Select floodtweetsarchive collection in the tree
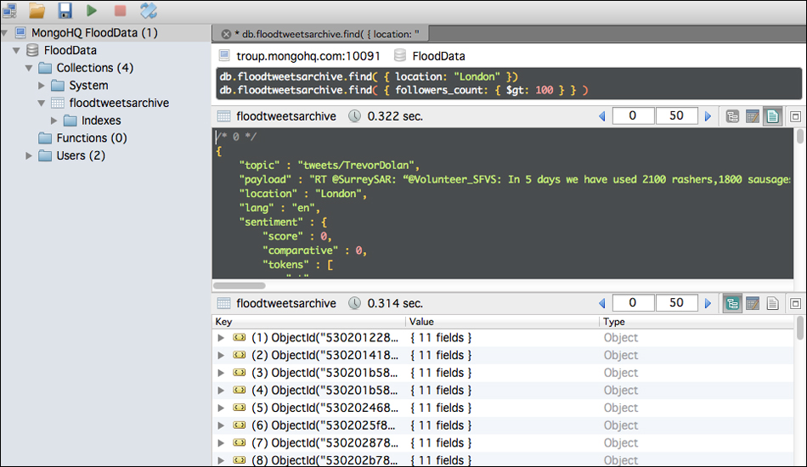Image resolution: width=807 pixels, height=467 pixels. 119,103
